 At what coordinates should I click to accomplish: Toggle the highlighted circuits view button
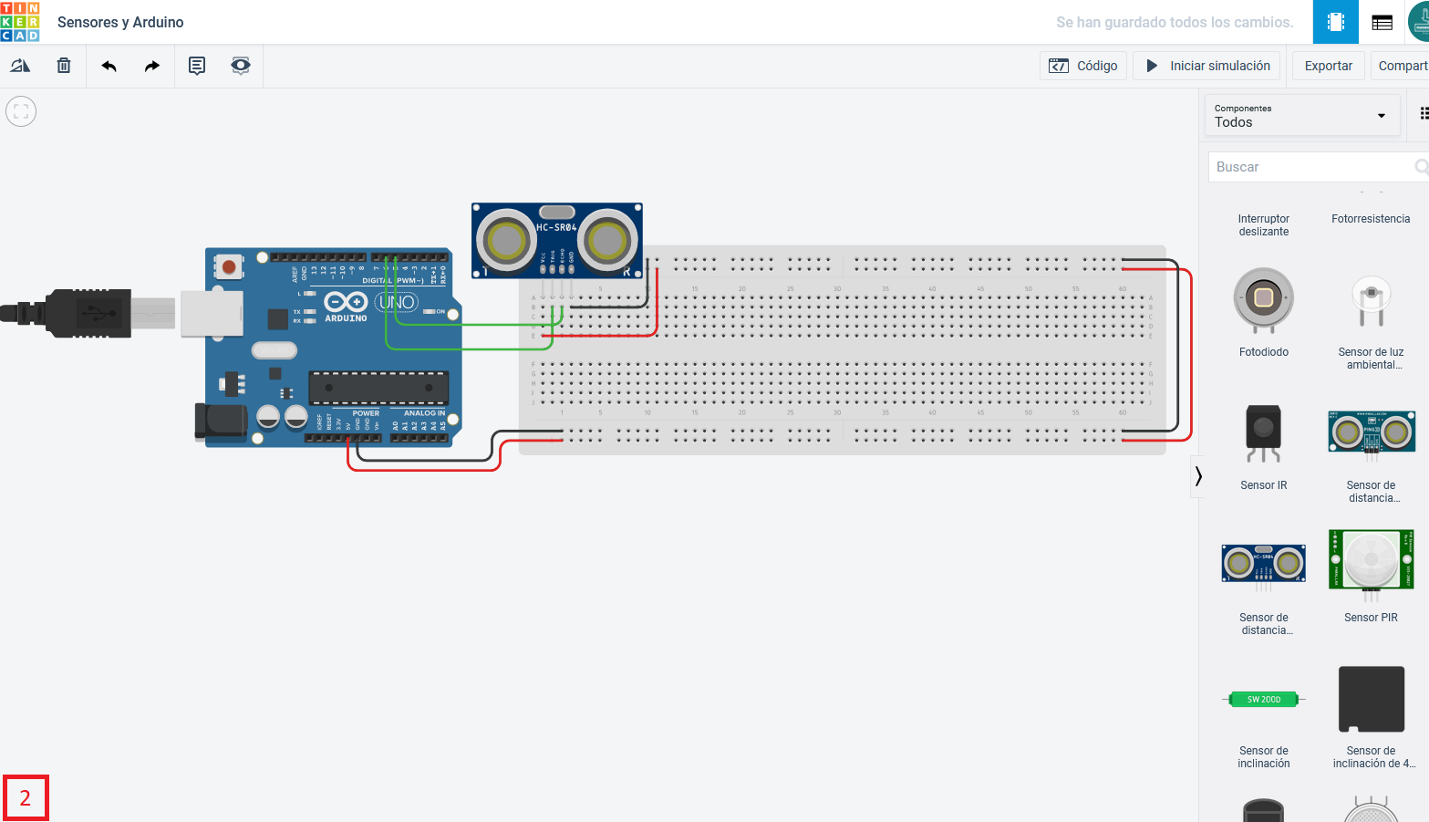tap(1335, 21)
